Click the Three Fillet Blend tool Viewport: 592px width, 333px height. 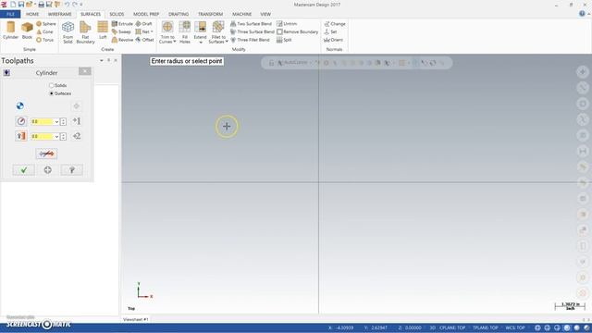250,40
